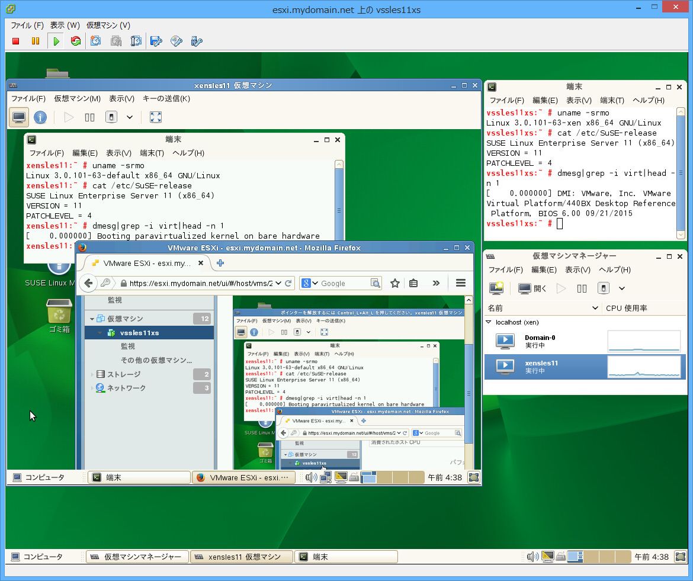
Task: Click workspace switcher in outer taskbar
Action: click(x=599, y=557)
